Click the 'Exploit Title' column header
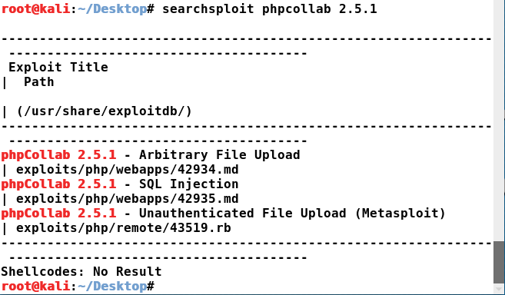The width and height of the screenshot is (505, 295). pos(58,68)
